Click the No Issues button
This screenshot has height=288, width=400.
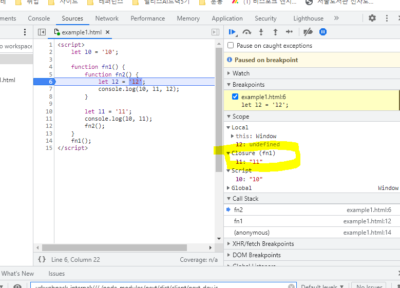(369, 286)
